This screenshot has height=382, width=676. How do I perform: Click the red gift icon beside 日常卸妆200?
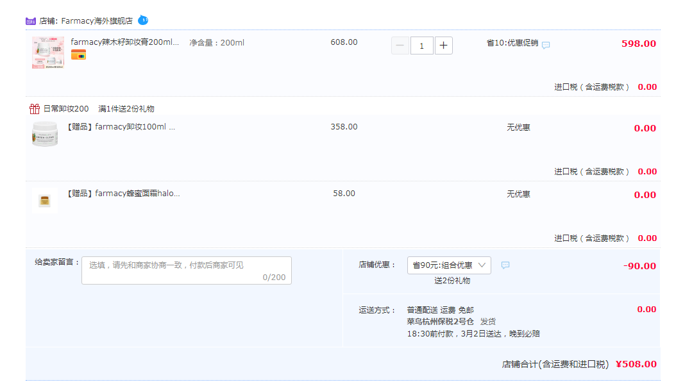click(x=35, y=109)
